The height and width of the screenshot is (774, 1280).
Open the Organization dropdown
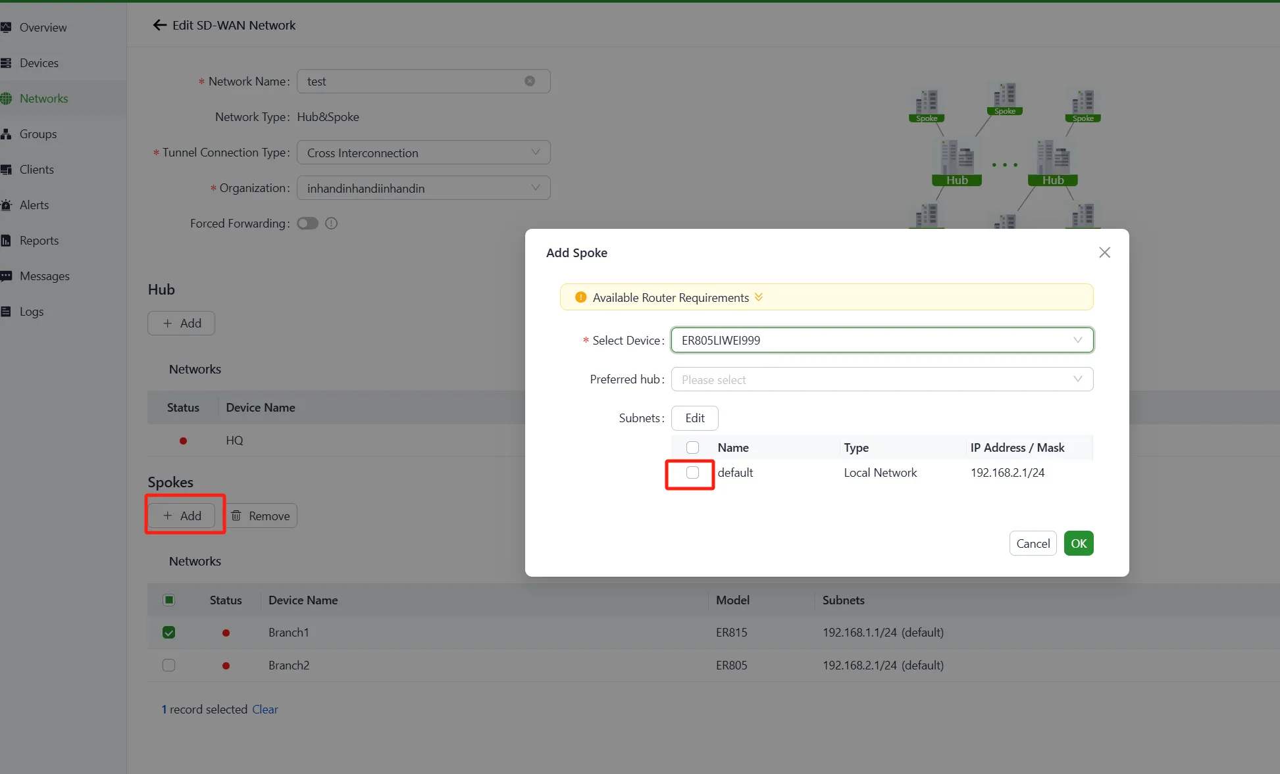click(424, 188)
